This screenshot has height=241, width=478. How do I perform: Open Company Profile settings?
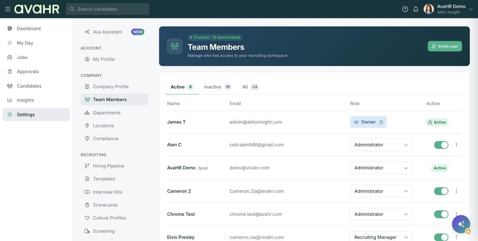point(114,87)
